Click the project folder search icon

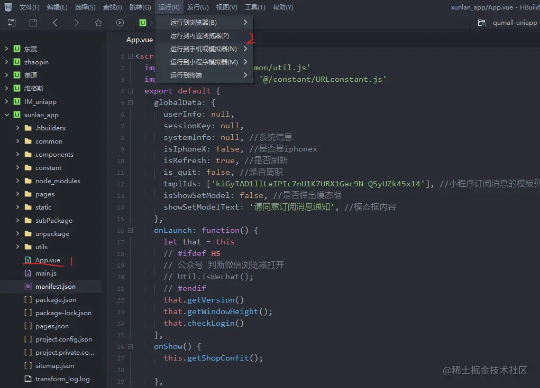coord(482,23)
